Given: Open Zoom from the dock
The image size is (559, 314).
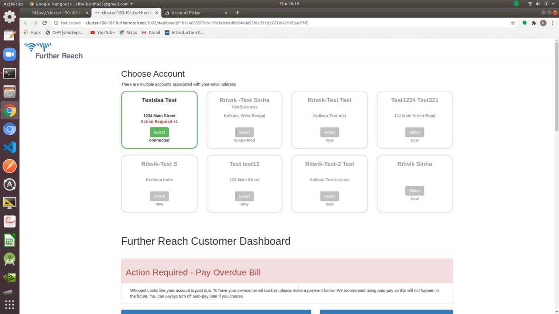Looking at the screenshot, I should [10, 55].
